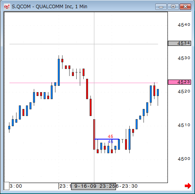Select the gray 4534 price label
Image resolution: width=195 pixels, height=194 pixels.
pos(179,43)
